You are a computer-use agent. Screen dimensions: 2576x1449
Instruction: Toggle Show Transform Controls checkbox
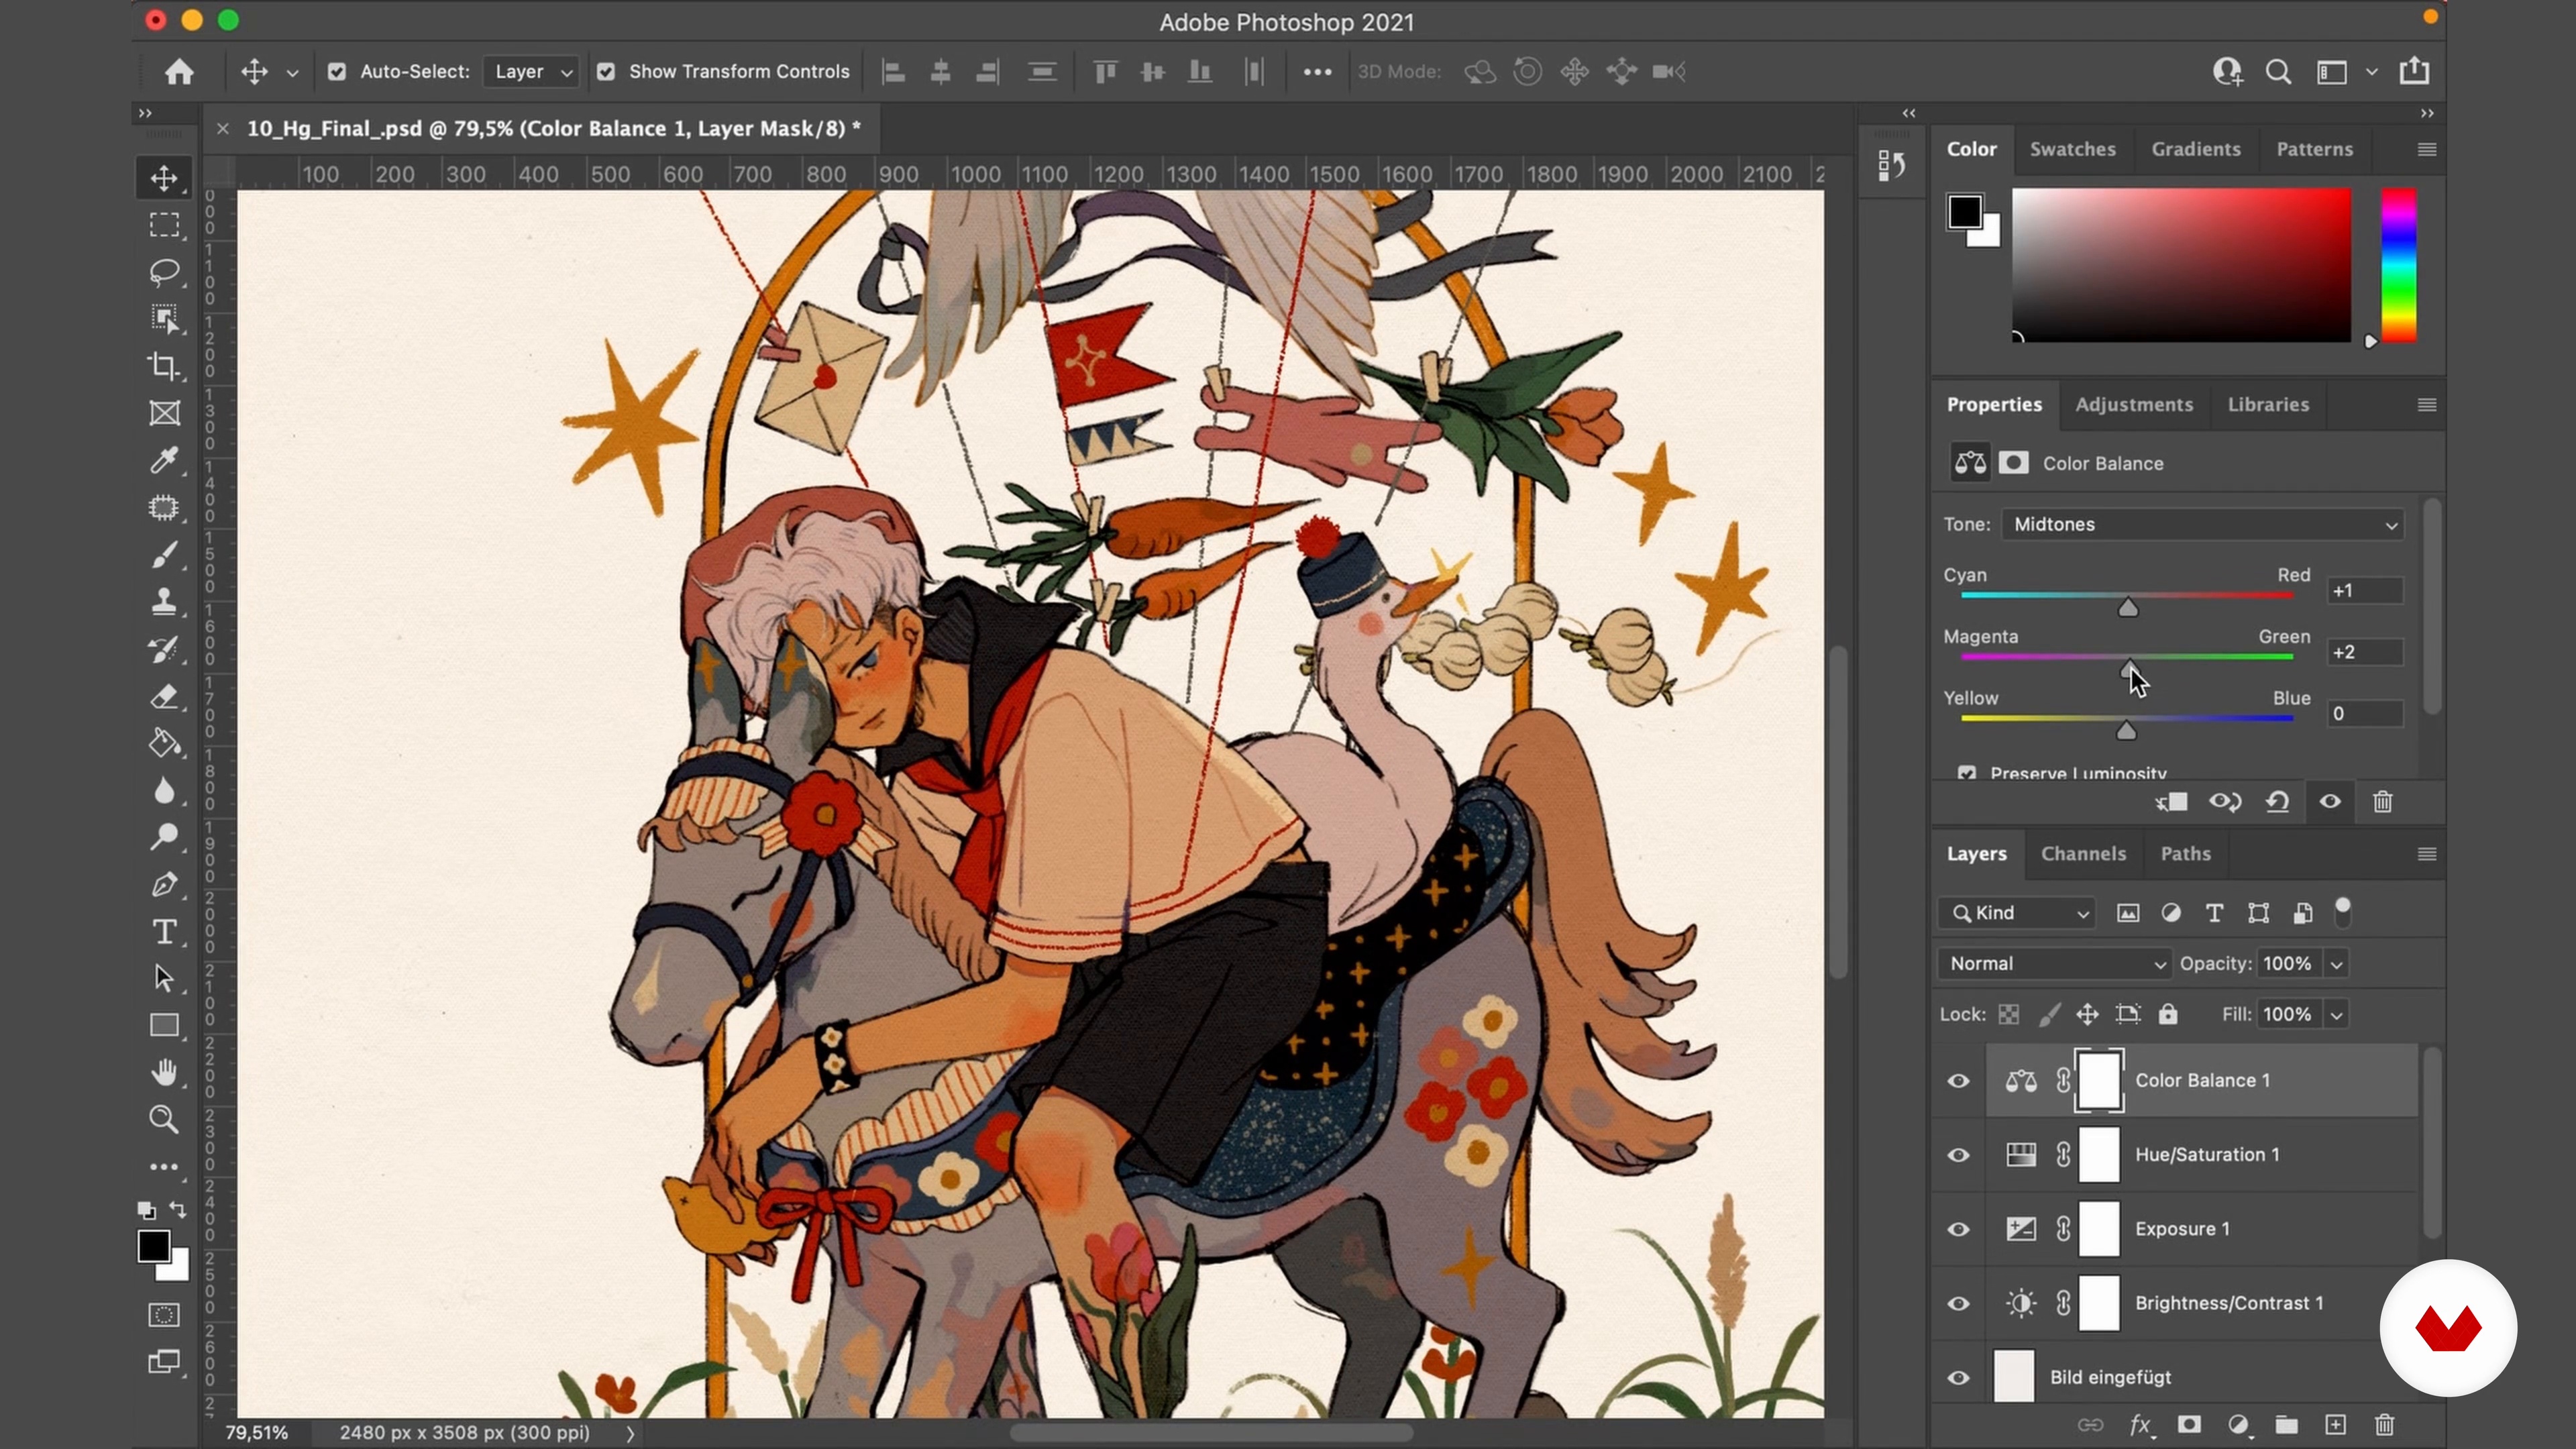click(x=606, y=72)
